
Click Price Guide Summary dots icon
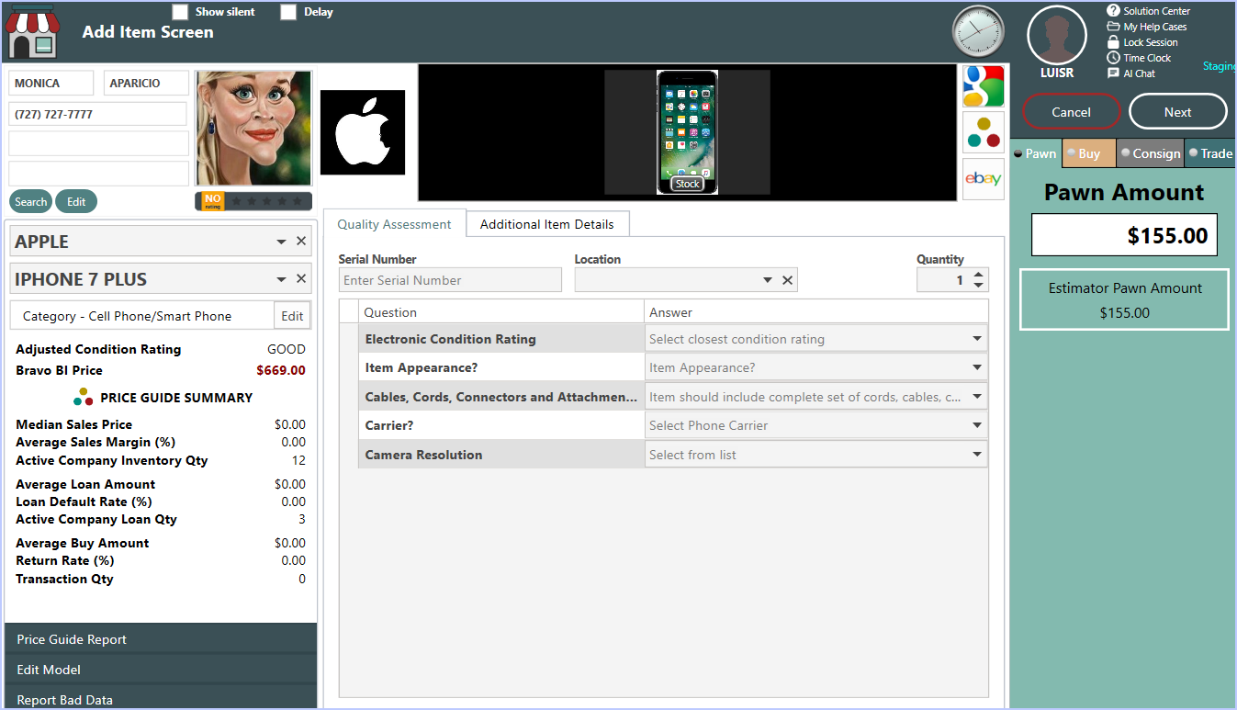tap(84, 397)
